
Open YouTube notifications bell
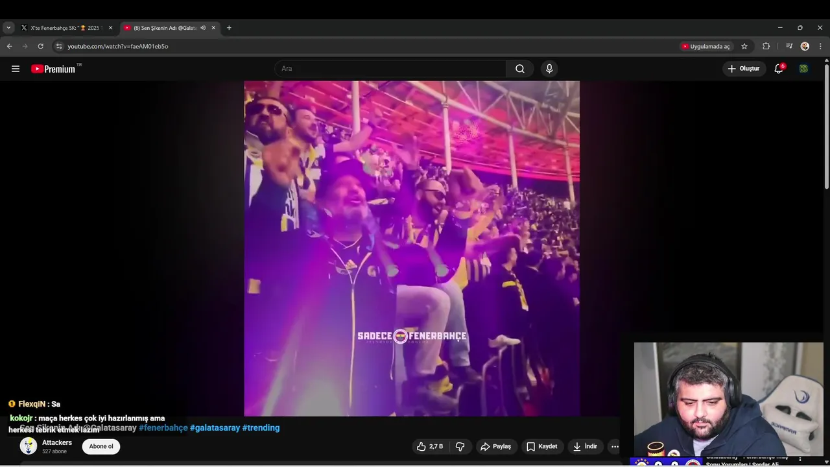[x=779, y=69]
